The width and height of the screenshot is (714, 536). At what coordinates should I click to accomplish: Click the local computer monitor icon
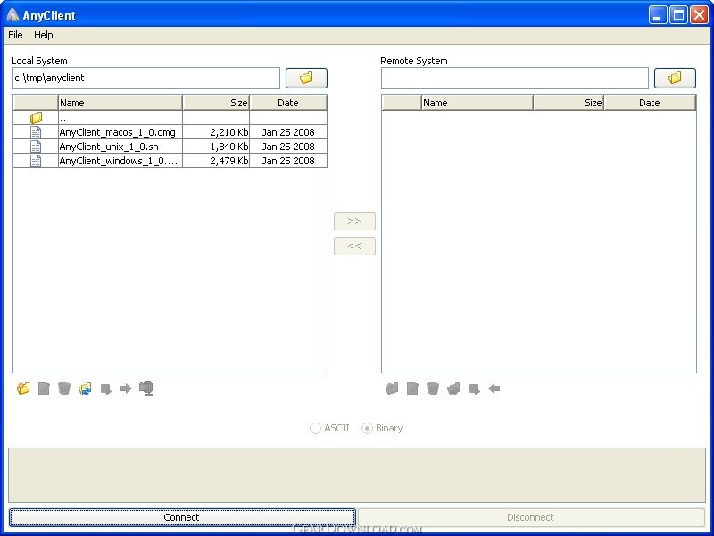pos(146,389)
